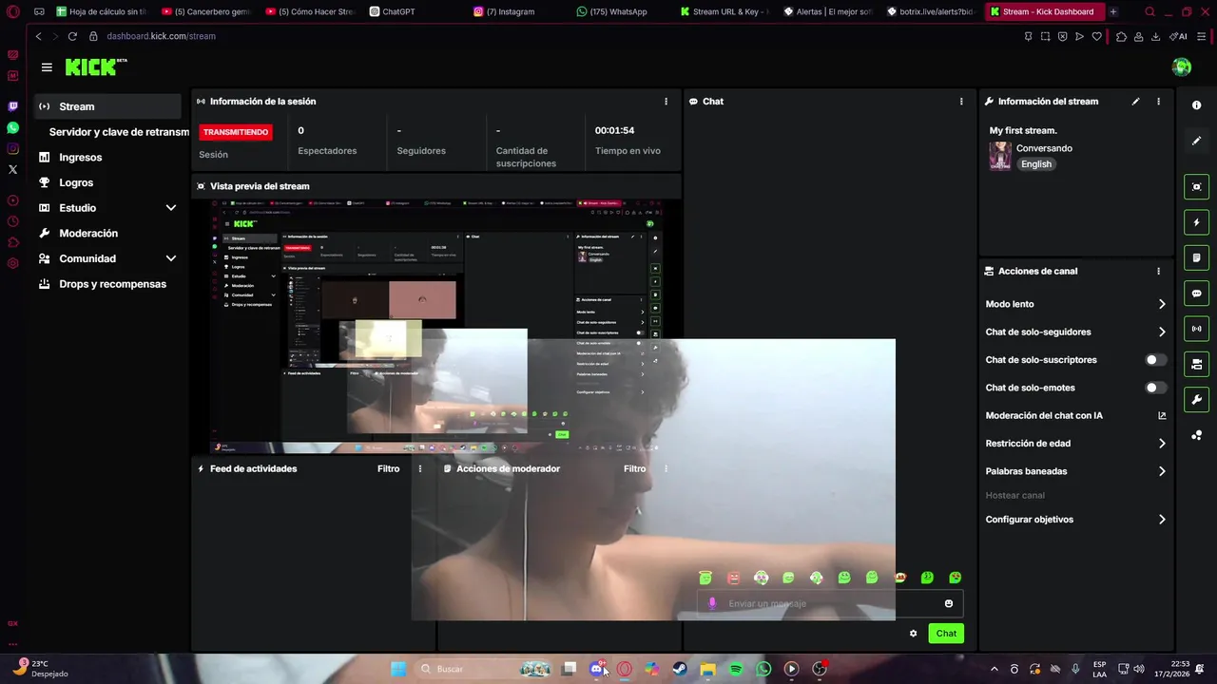1217x684 pixels.
Task: Click the green Chat send button
Action: (946, 634)
